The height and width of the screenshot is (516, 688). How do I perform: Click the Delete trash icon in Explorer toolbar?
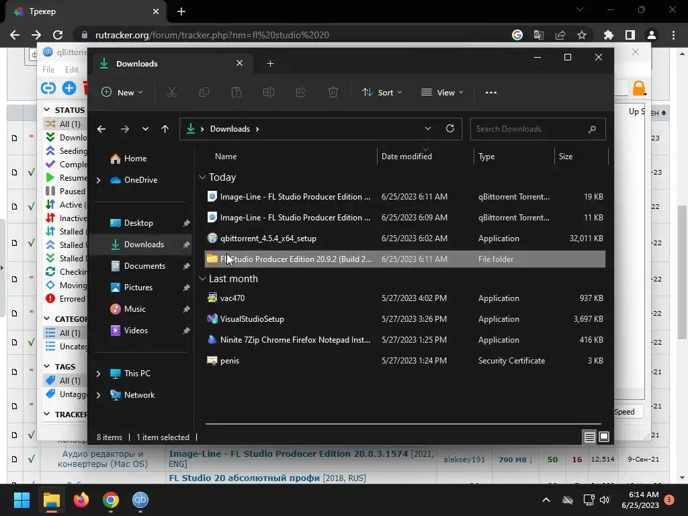pos(333,93)
